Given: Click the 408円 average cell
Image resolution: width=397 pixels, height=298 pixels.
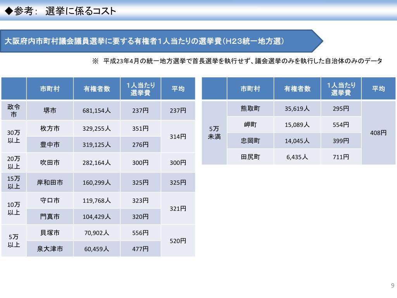Looking at the screenshot, I should (x=378, y=133).
